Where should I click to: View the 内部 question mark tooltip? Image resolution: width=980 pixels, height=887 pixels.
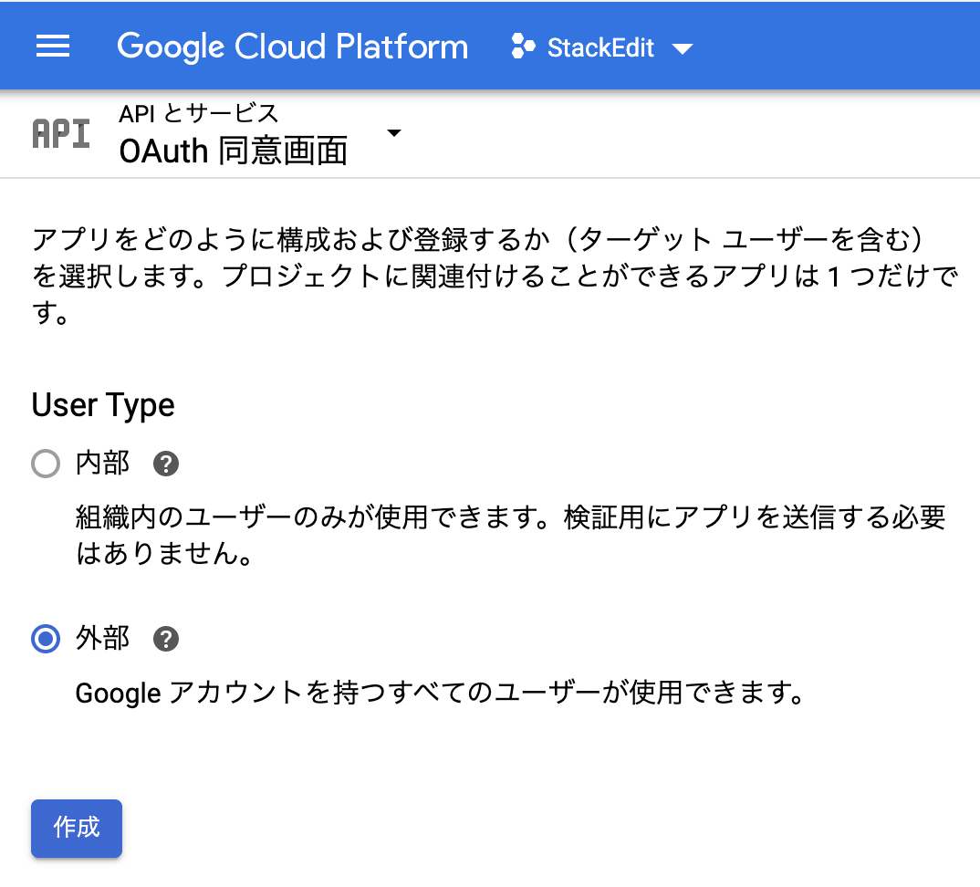click(165, 464)
